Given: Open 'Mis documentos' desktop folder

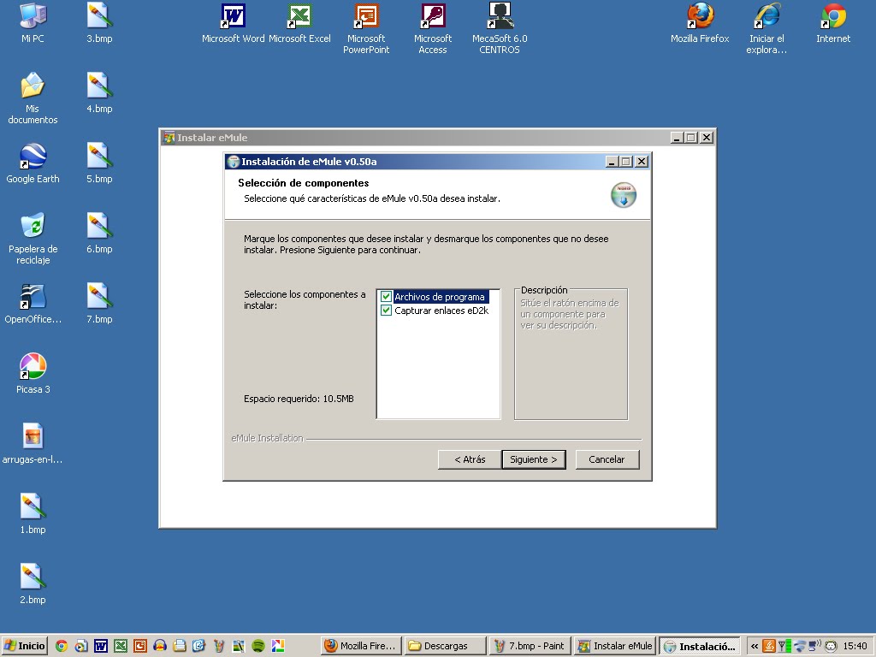Looking at the screenshot, I should 33,98.
